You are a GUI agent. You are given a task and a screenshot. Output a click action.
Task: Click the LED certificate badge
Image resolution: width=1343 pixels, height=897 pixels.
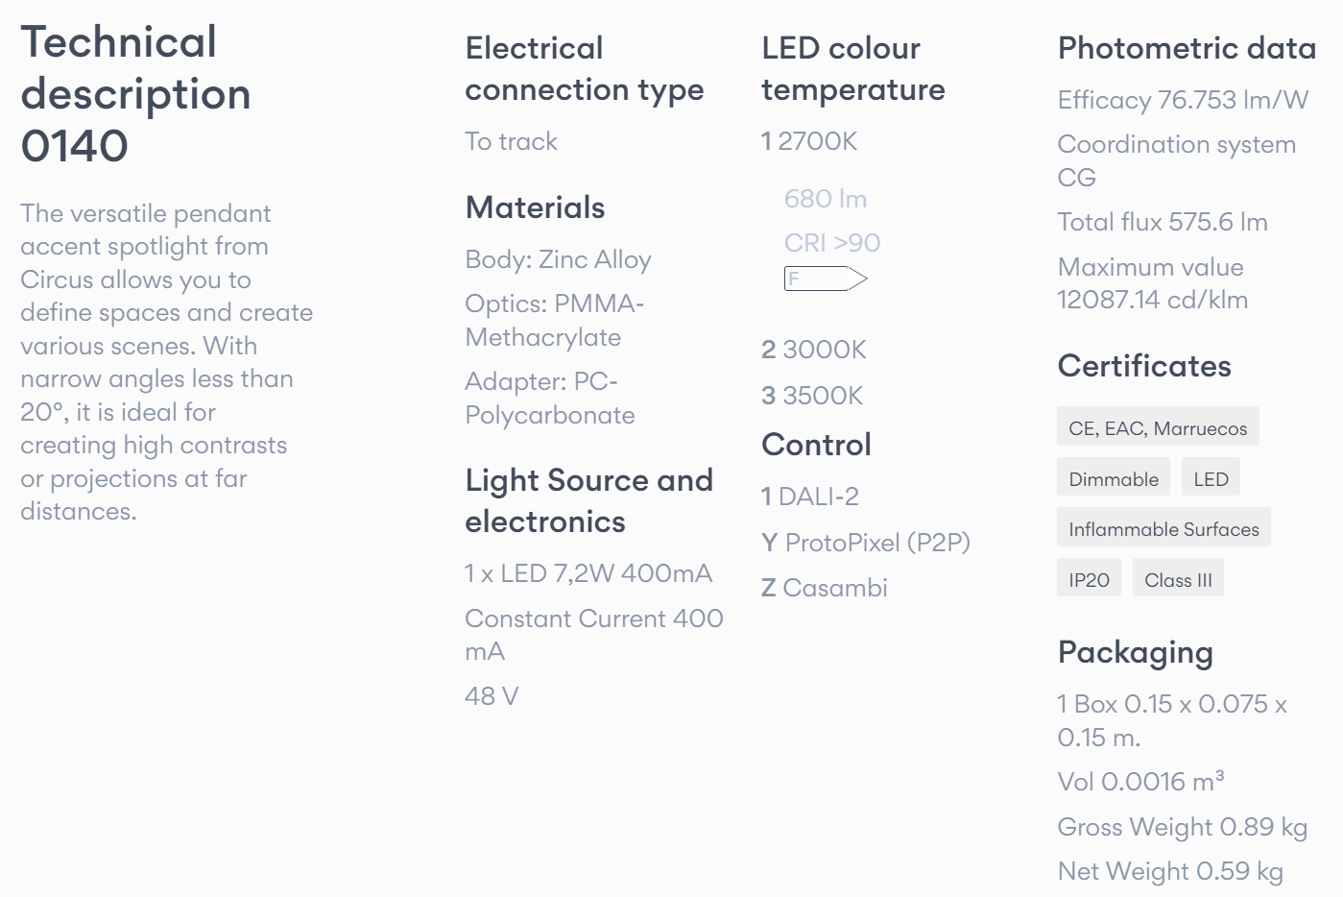pyautogui.click(x=1211, y=479)
